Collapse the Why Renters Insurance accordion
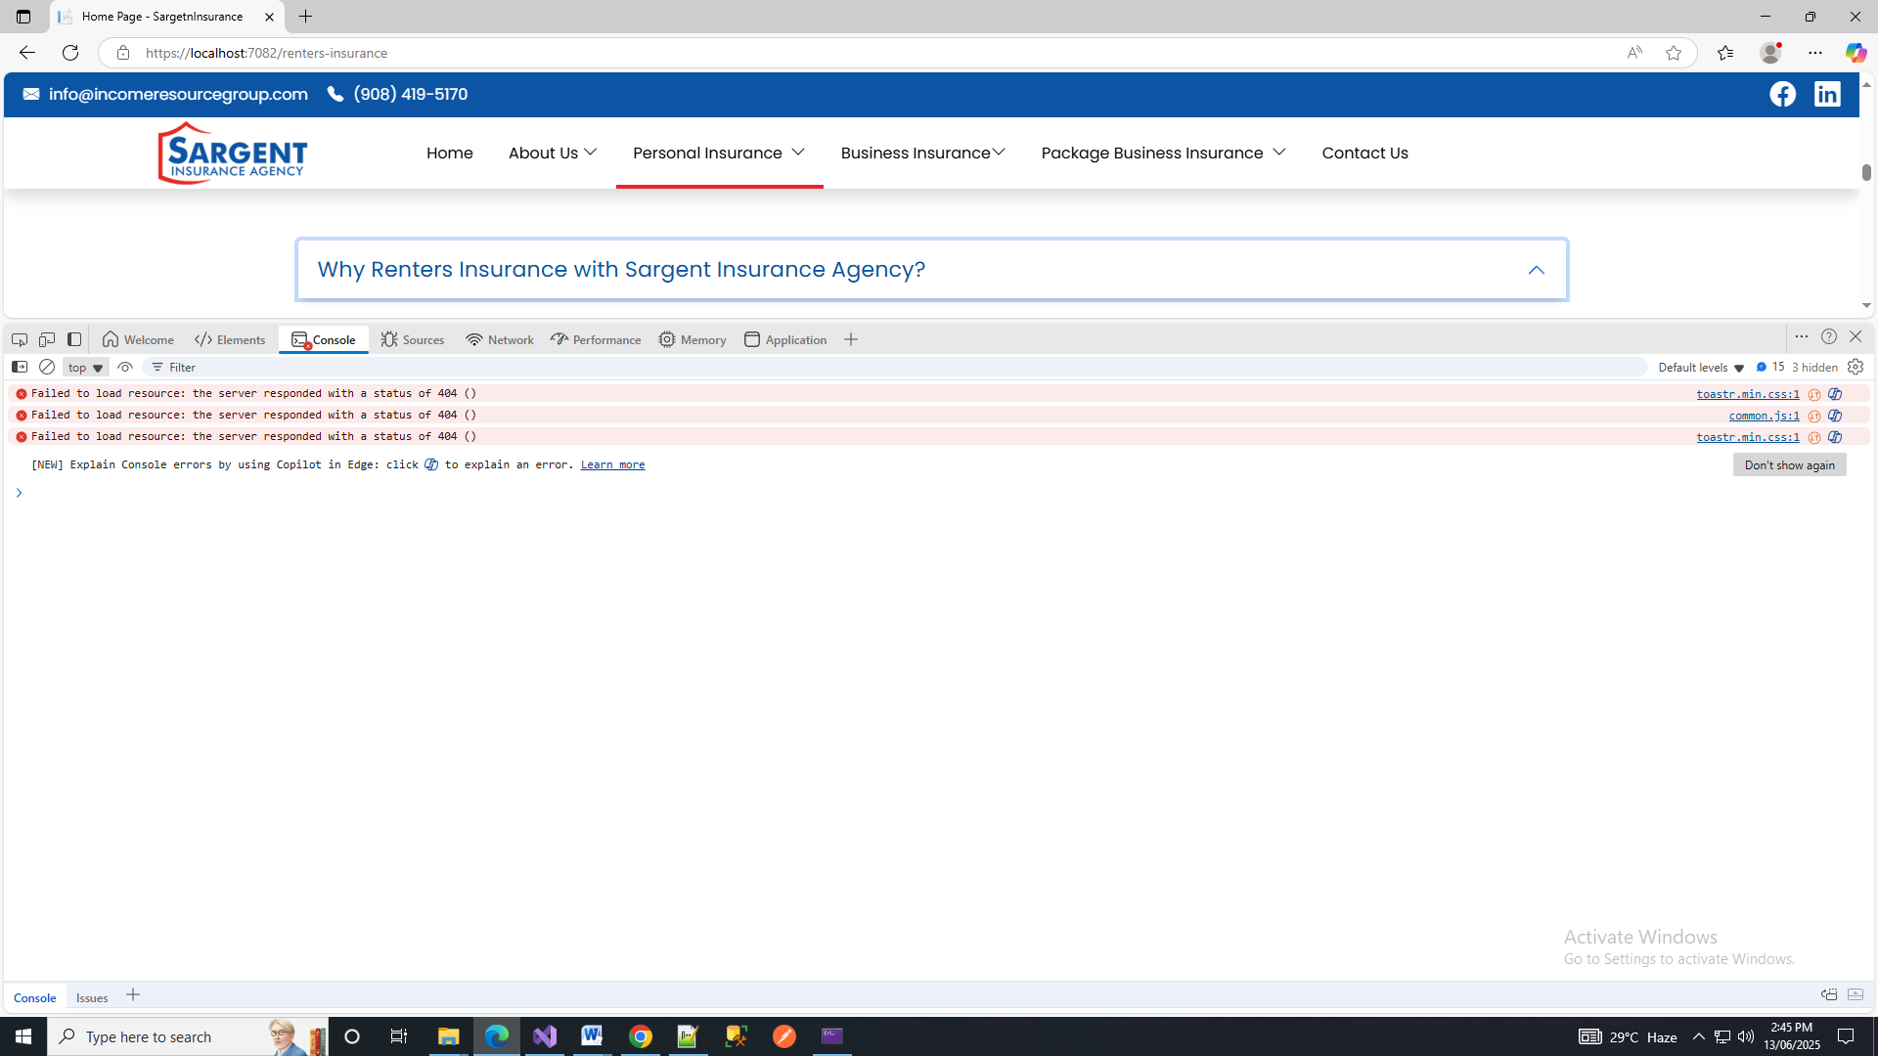This screenshot has width=1878, height=1056. 1536,270
